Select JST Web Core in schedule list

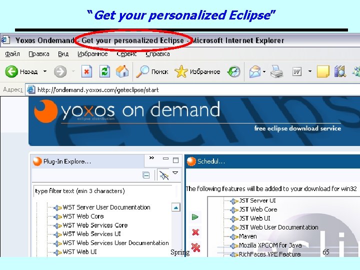tap(258, 209)
